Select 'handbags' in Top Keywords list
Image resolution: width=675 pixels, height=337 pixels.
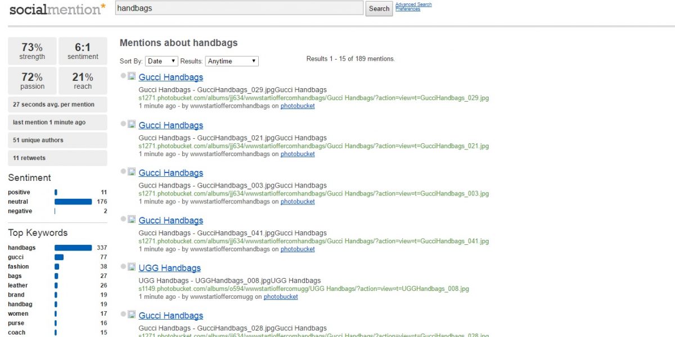coord(21,248)
